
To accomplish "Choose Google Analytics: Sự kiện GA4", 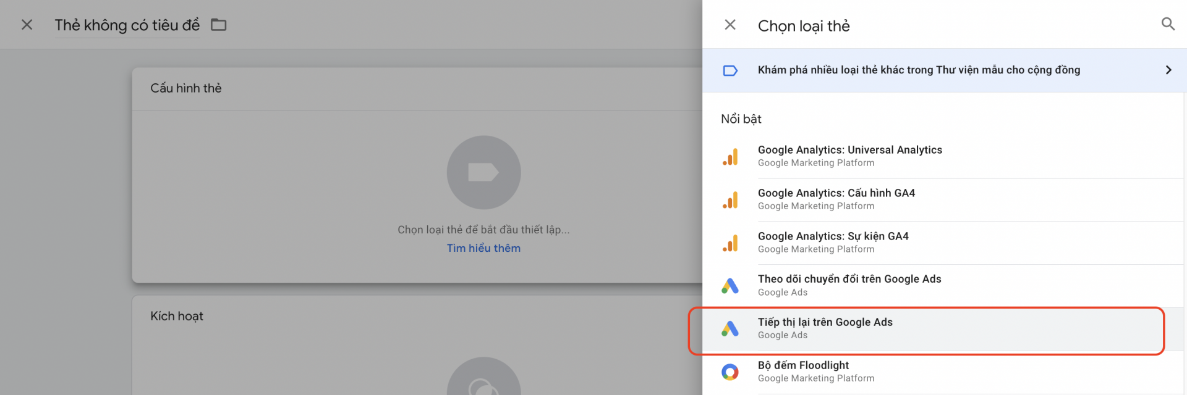I will pyautogui.click(x=945, y=243).
